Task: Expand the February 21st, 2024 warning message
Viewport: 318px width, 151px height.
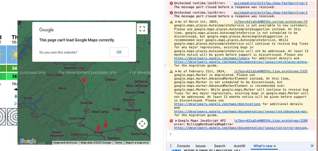Action: click(176, 71)
